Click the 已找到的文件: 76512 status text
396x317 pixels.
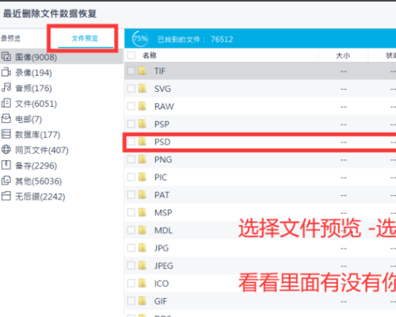196,40
